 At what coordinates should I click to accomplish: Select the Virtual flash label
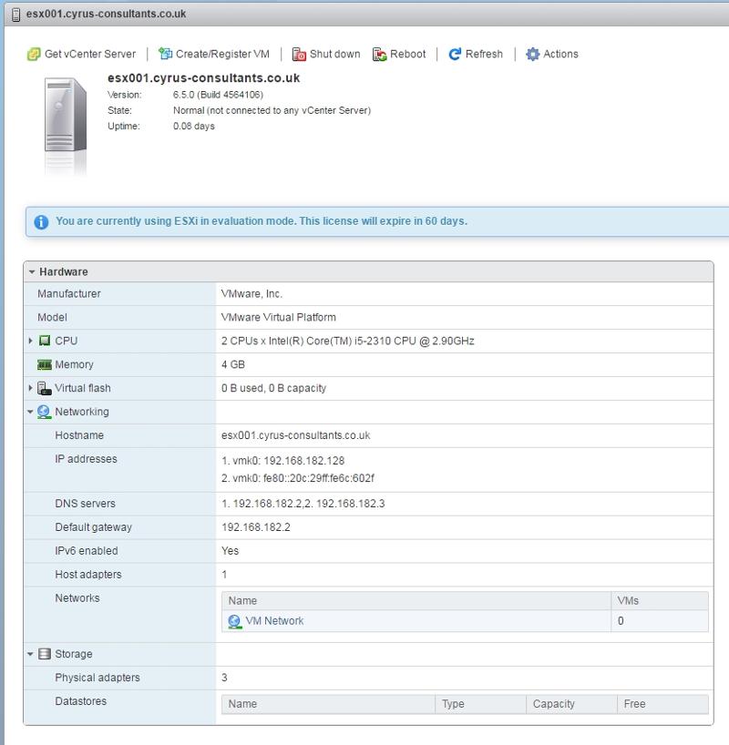pos(83,388)
